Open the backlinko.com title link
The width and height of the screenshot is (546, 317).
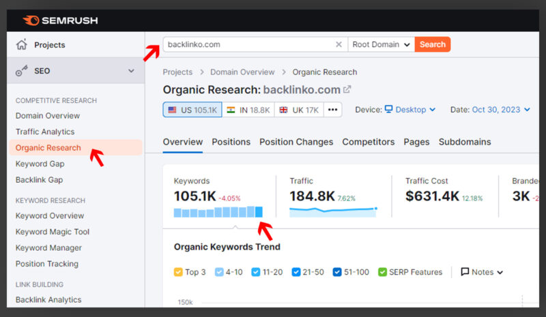[302, 90]
